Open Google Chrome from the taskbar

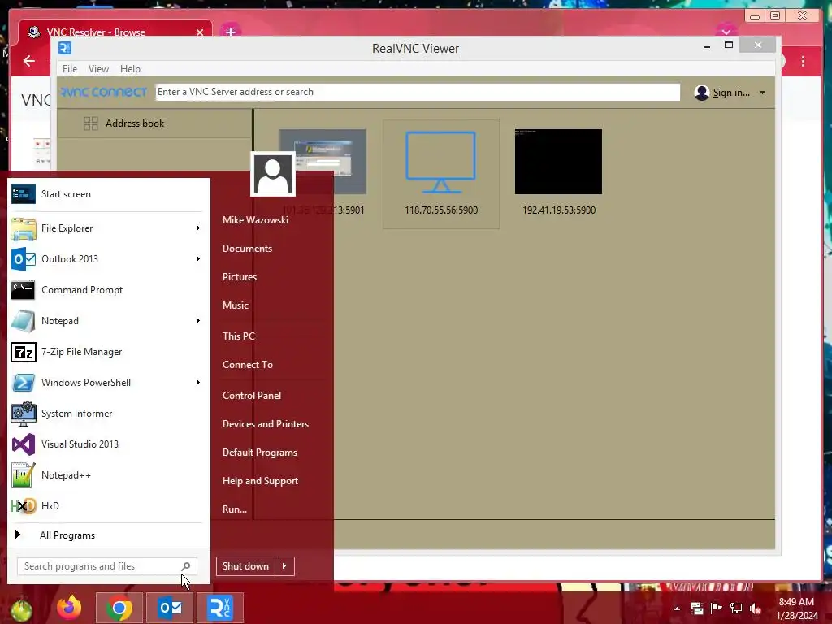point(119,608)
